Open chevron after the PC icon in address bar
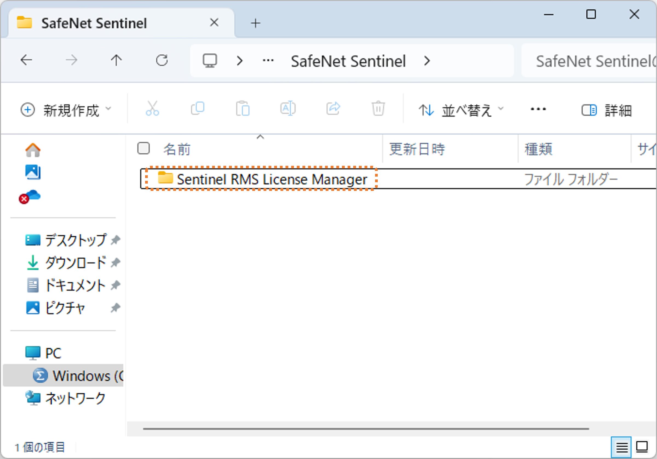 (x=240, y=61)
